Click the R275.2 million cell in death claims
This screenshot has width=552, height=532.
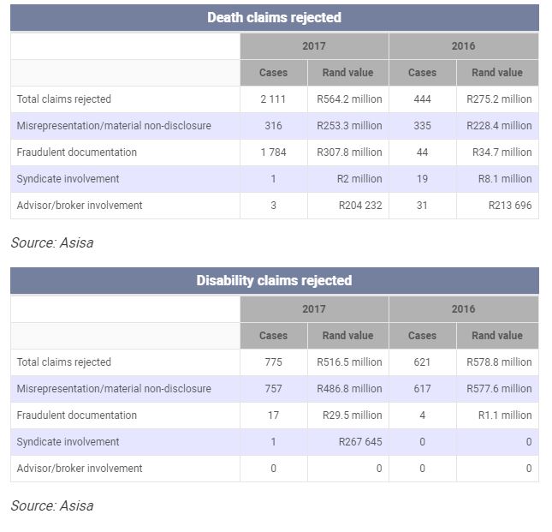pyautogui.click(x=499, y=99)
